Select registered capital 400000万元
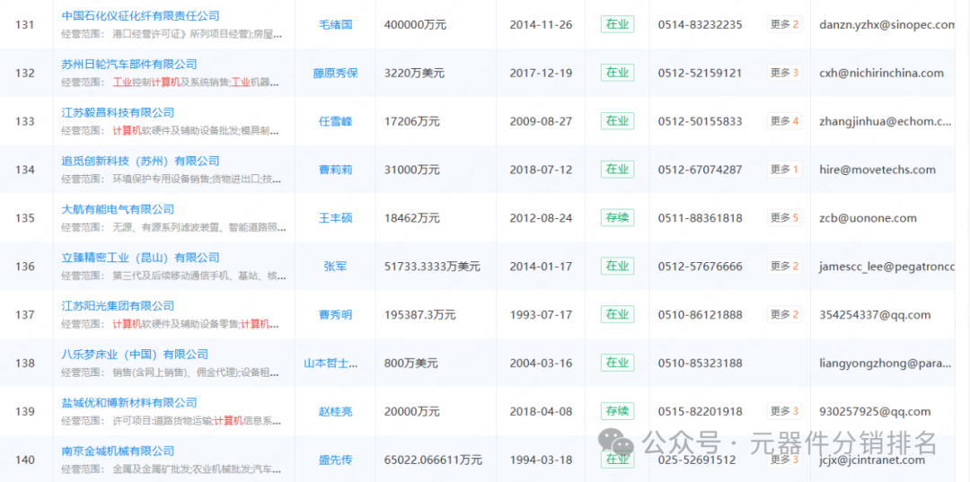The width and height of the screenshot is (970, 482). coord(415,25)
